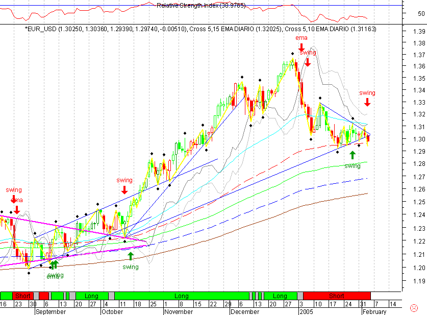Click the red swing down arrow above October
This screenshot has width=427, height=315.
(x=124, y=191)
